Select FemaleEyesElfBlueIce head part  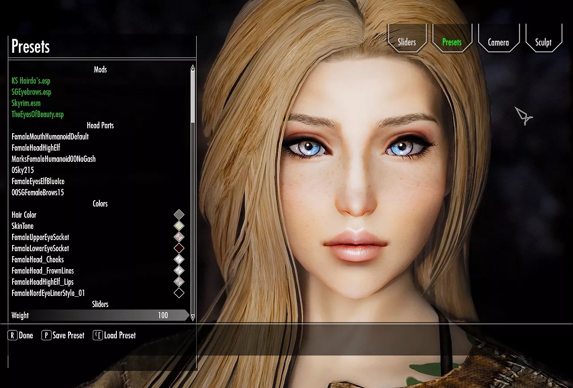[38, 181]
